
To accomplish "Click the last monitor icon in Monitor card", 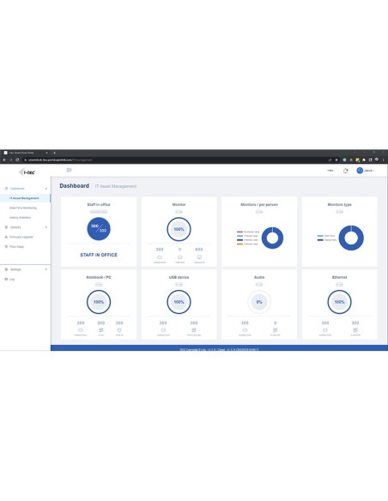I will (x=199, y=257).
